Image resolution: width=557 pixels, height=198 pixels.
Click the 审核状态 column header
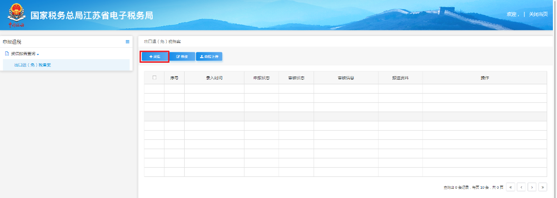[296, 78]
